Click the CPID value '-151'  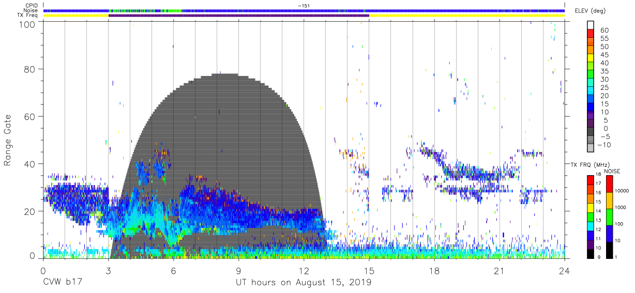[305, 5]
